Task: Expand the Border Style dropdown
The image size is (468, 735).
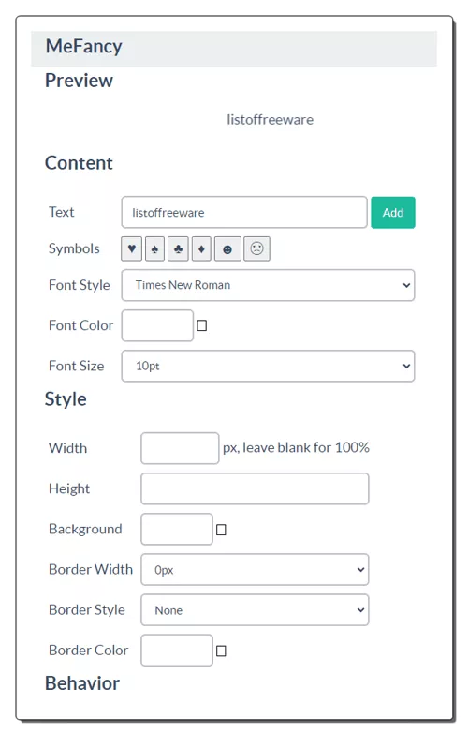Action: (255, 609)
